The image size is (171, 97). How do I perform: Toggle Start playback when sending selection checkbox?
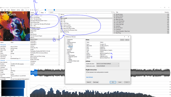coord(87,72)
